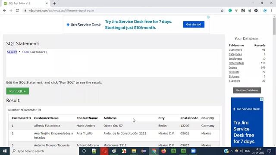This screenshot has width=276, height=155.
Task: Click the address bar URL
Action: 61,10
